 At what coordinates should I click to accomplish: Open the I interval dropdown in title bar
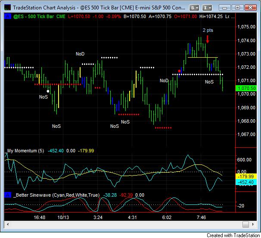pyautogui.click(x=207, y=8)
